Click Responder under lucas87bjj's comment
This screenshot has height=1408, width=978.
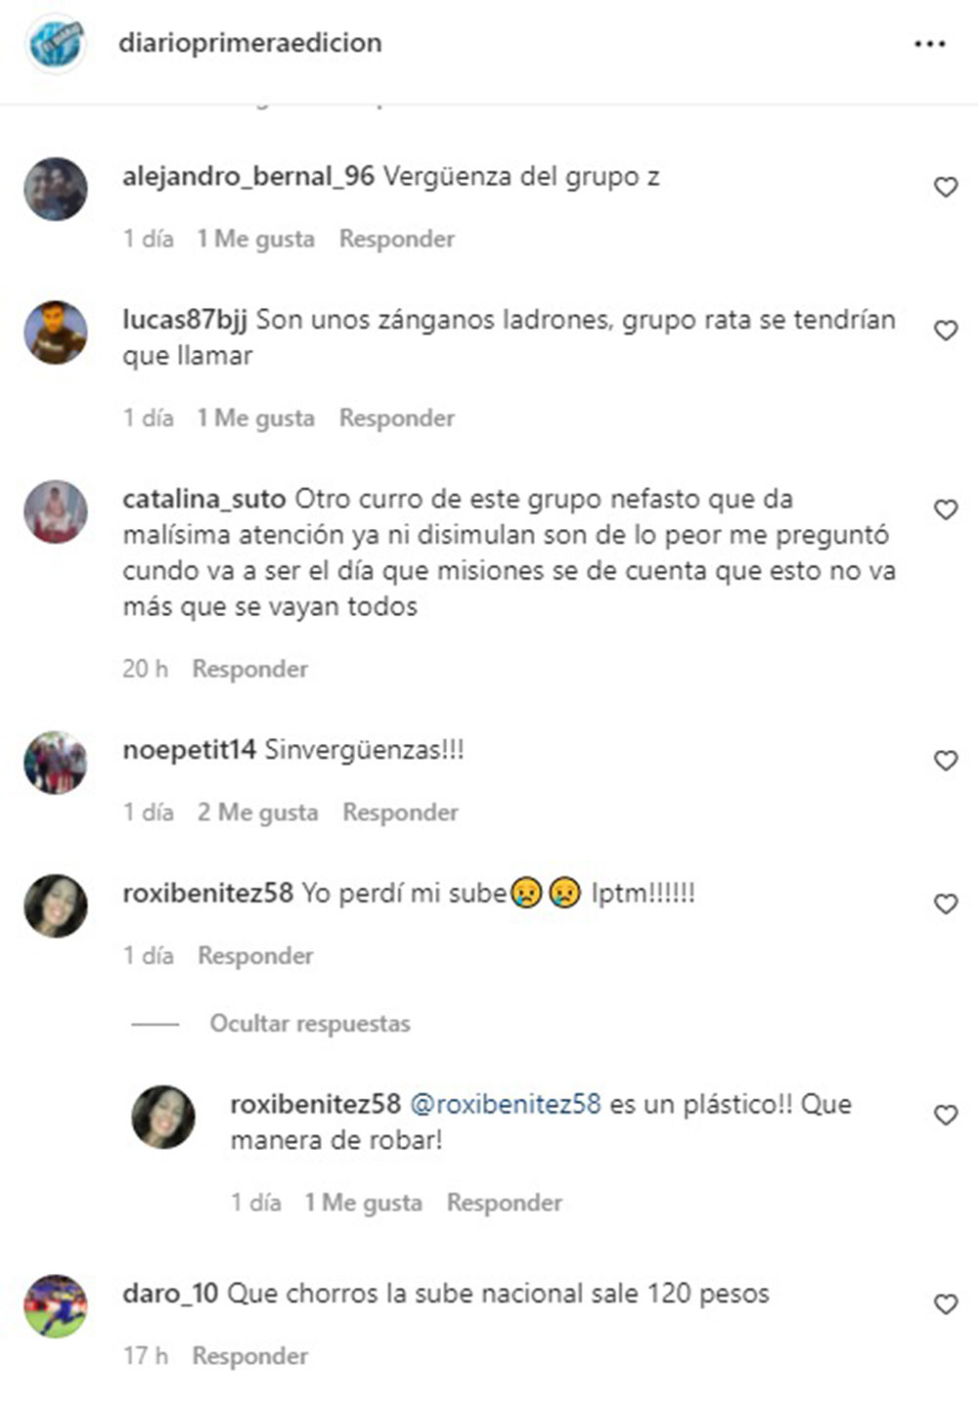397,418
